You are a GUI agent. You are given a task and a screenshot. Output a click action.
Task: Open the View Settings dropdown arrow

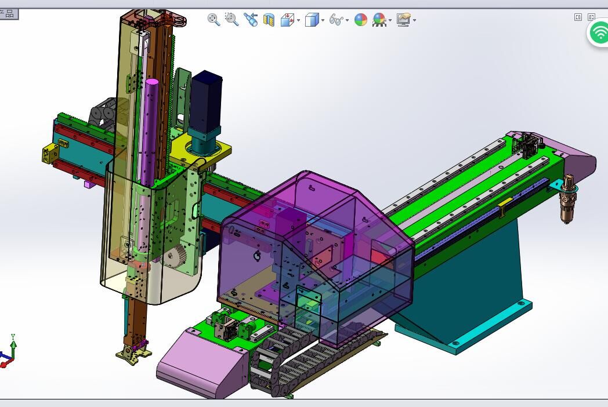tap(414, 20)
